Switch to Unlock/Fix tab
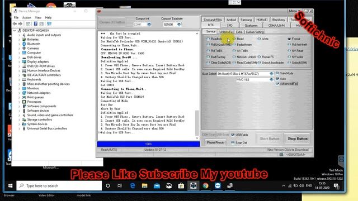Image resolution: width=358 pixels, height=201 pixels. click(x=226, y=32)
